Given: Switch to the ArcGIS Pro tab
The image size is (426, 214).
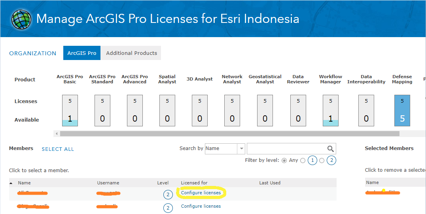Looking at the screenshot, I should pyautogui.click(x=82, y=53).
